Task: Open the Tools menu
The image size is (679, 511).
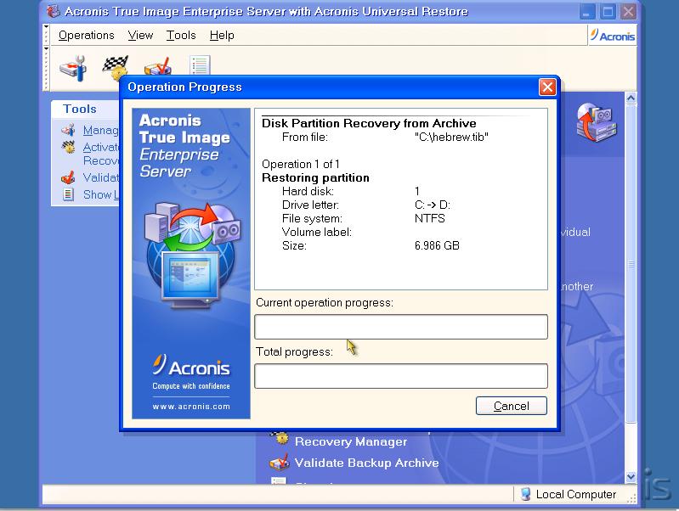Action: pos(181,35)
